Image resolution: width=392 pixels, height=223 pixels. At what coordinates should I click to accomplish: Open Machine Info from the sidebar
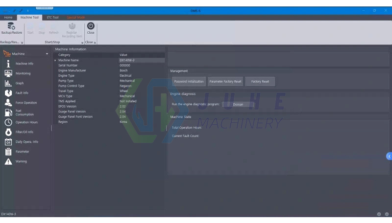point(8,64)
